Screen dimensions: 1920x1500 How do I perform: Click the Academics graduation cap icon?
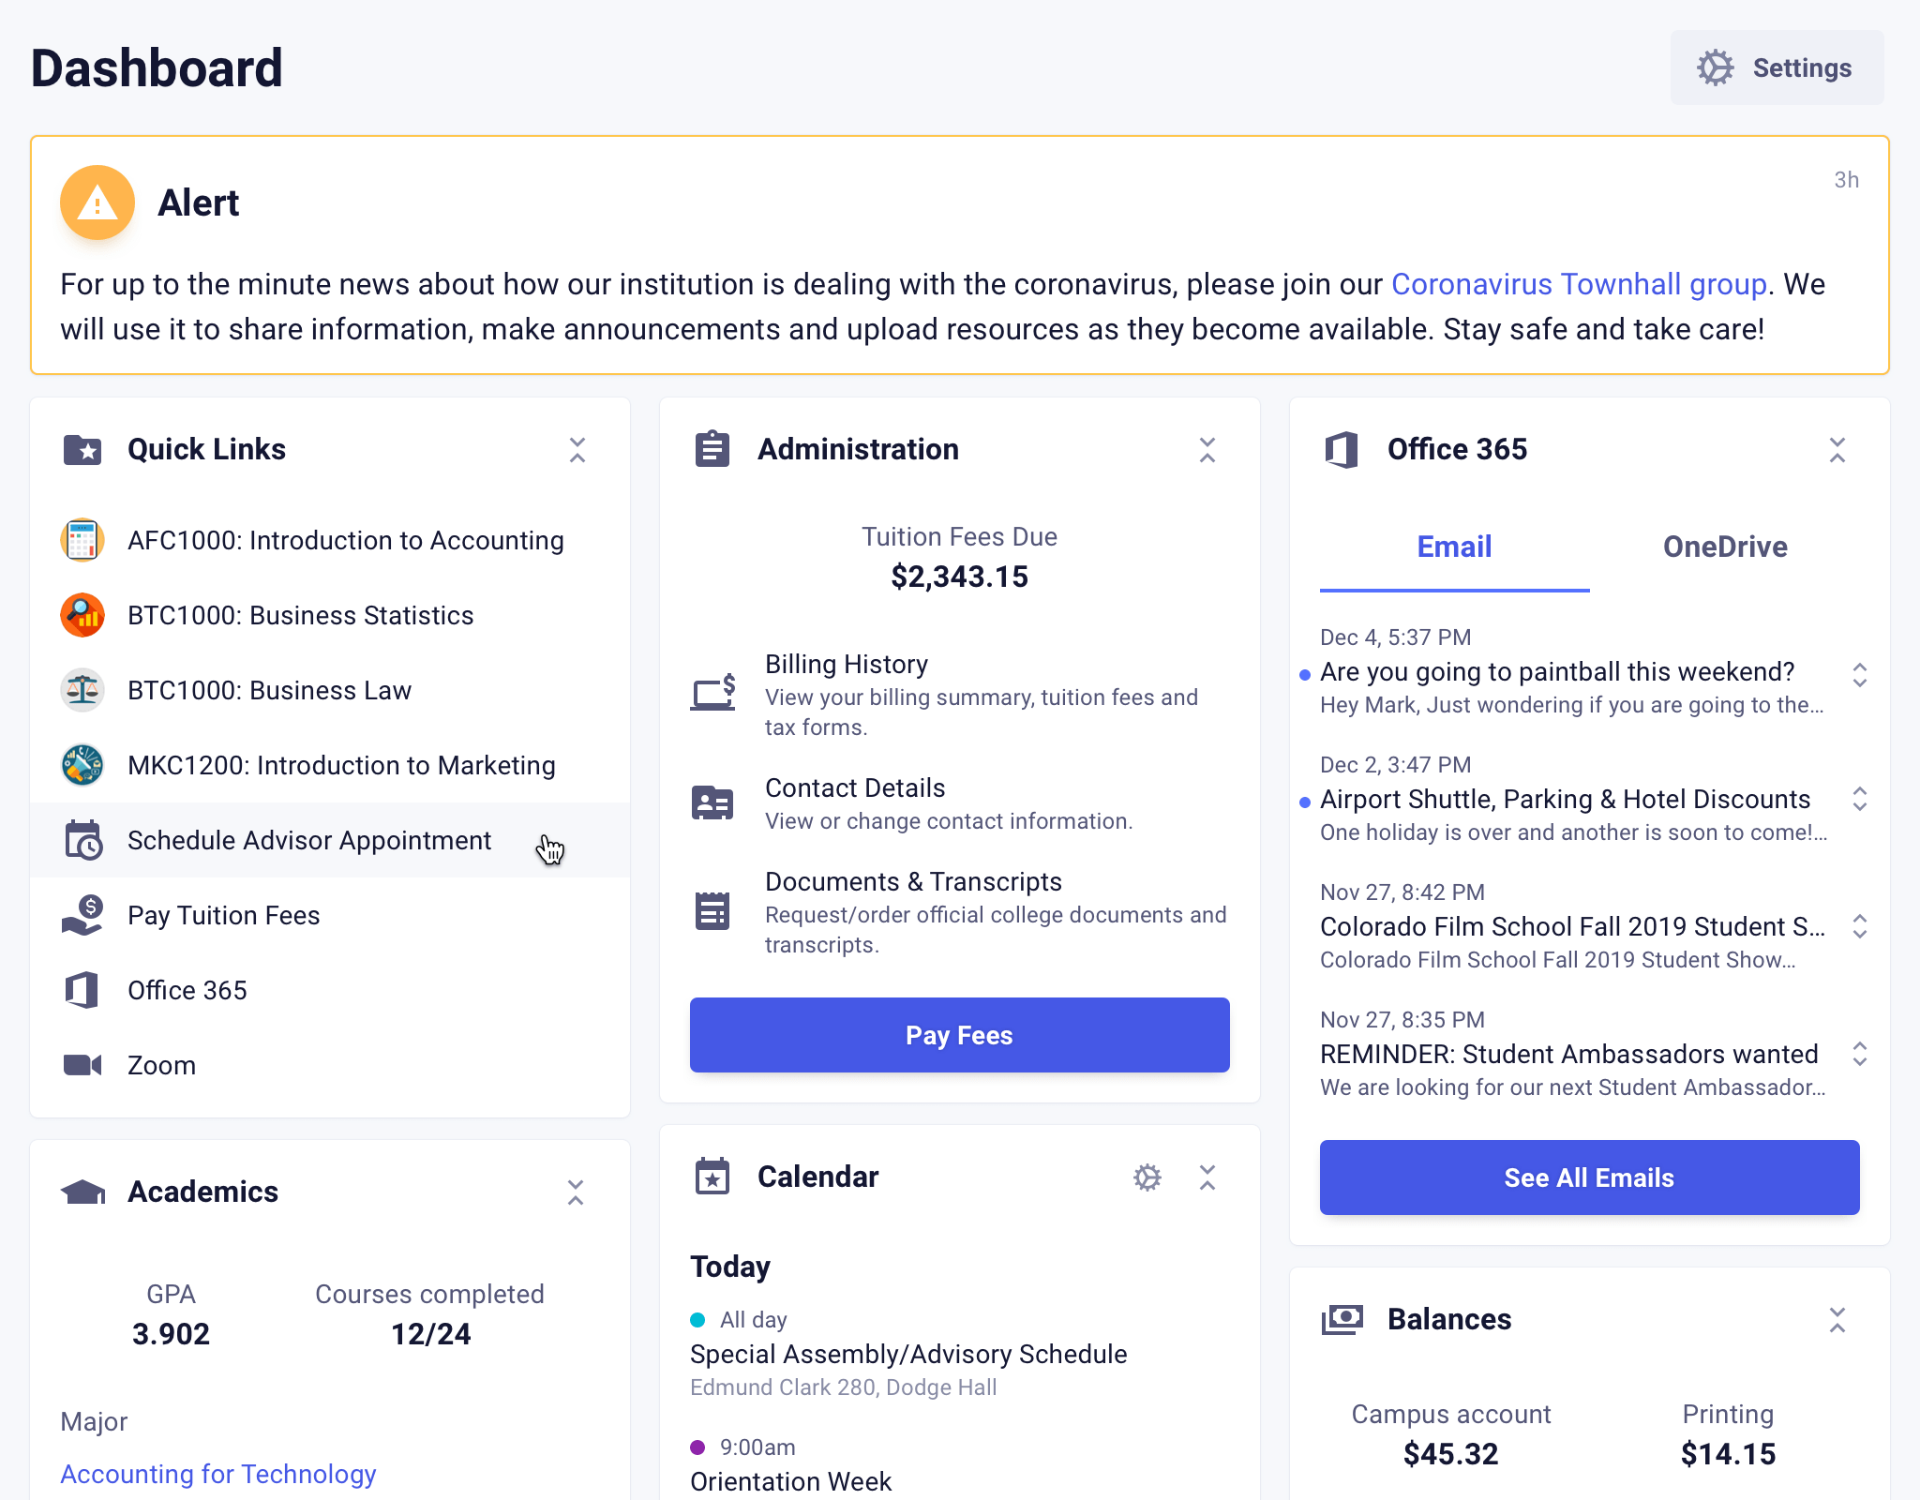pyautogui.click(x=83, y=1192)
